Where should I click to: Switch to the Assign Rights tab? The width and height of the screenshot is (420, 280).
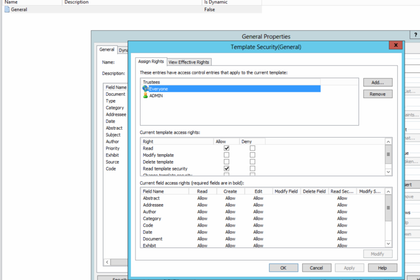pyautogui.click(x=151, y=61)
